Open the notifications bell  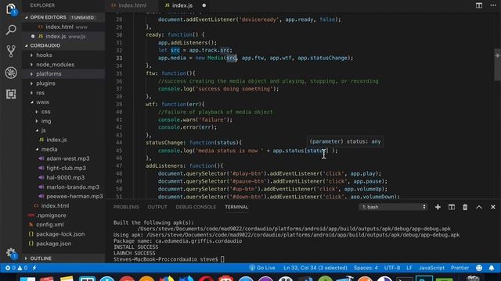pos(492,268)
